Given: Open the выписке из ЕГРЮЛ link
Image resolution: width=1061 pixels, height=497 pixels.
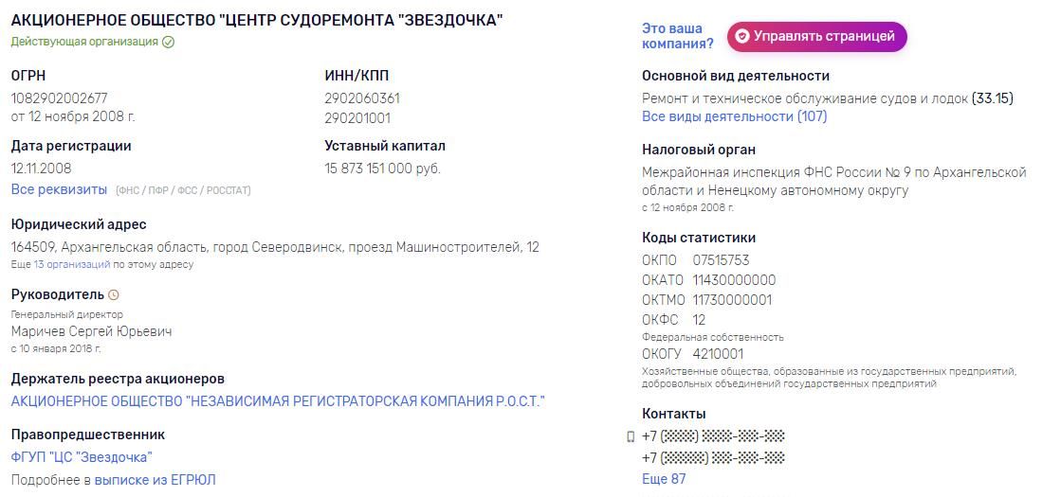Looking at the screenshot, I should [155, 480].
